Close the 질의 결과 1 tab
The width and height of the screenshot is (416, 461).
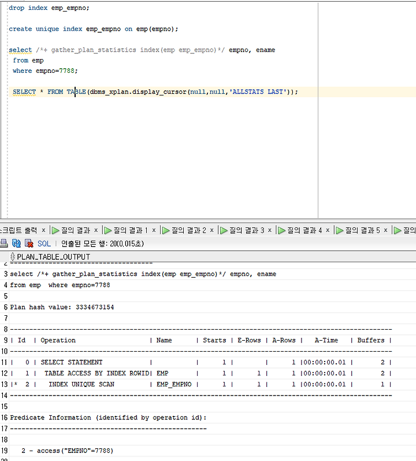[x=154, y=230]
